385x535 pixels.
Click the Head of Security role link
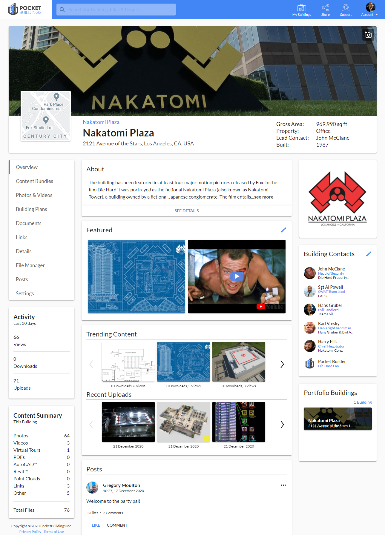pos(331,273)
